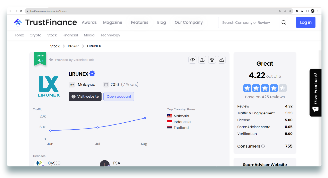
Task: Click the Consumers info icon
Action: point(263,146)
